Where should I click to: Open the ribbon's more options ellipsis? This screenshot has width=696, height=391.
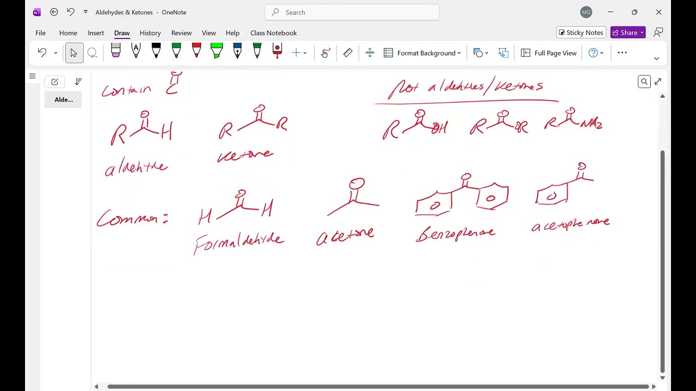tap(623, 53)
